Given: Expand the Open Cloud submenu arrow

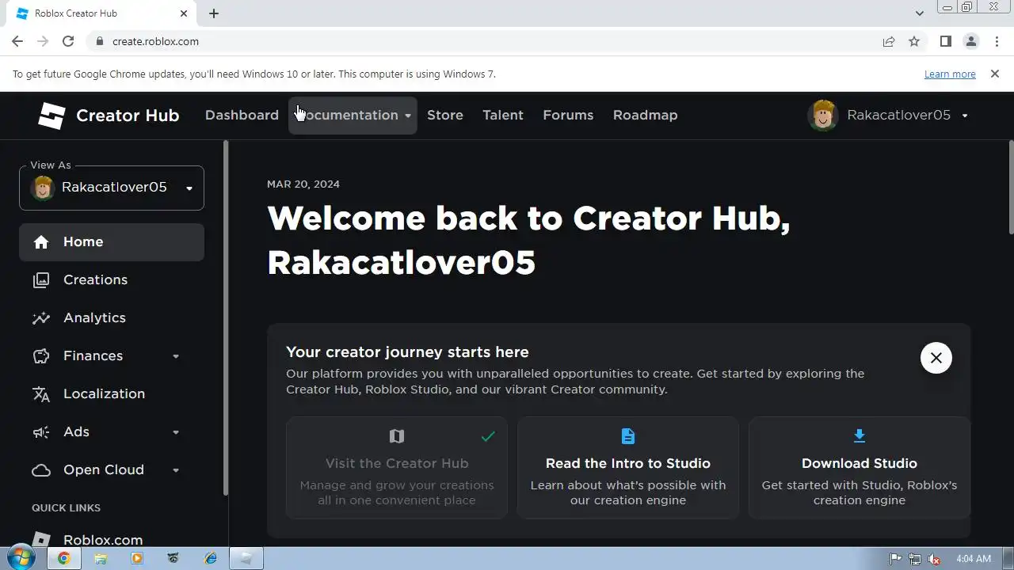Looking at the screenshot, I should pos(176,470).
